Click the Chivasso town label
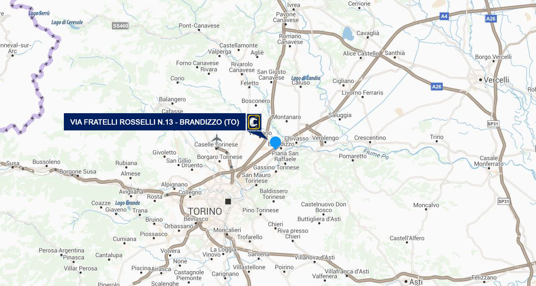 pyautogui.click(x=296, y=138)
